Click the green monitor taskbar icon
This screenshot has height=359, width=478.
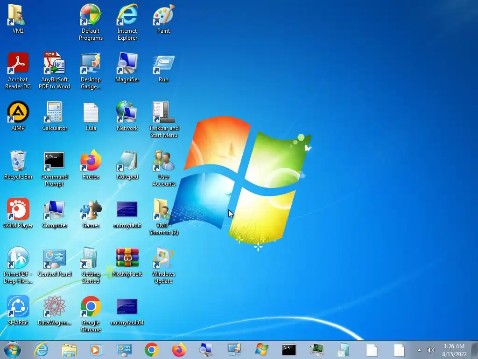pyautogui.click(x=317, y=350)
